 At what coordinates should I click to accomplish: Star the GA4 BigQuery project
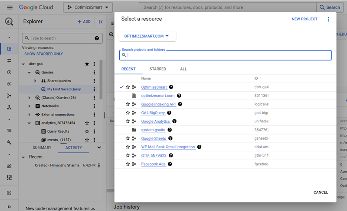(128, 113)
